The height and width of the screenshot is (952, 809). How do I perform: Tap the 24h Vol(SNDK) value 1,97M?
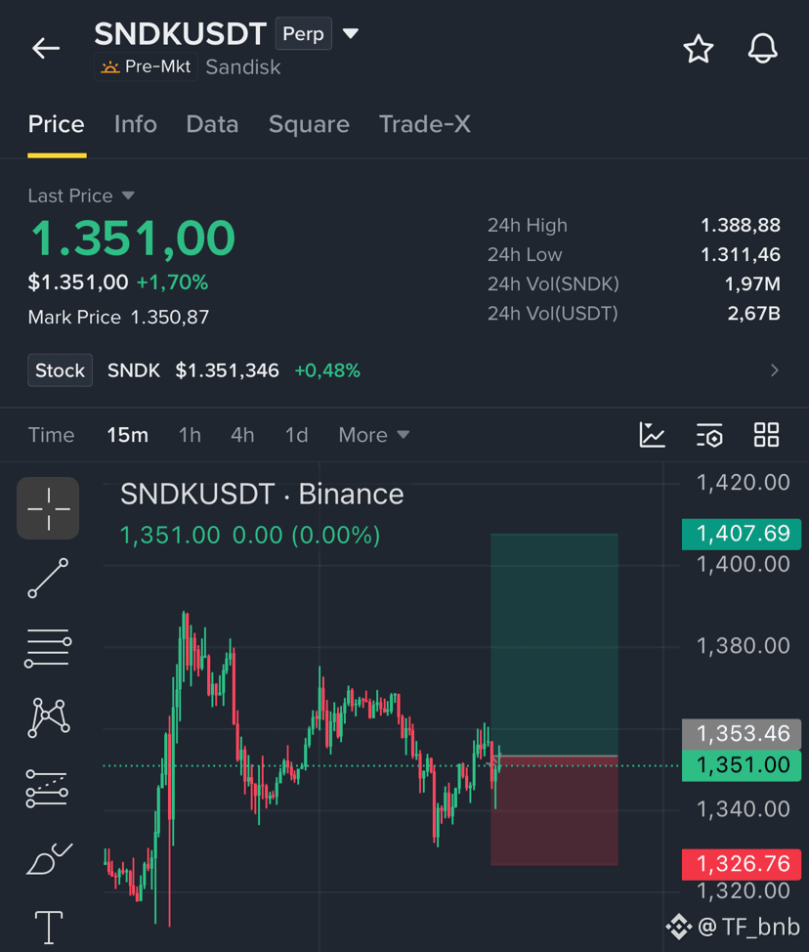(752, 283)
